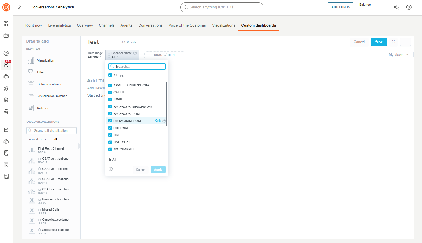Click the Infobip logo at top left

(x=6, y=7)
